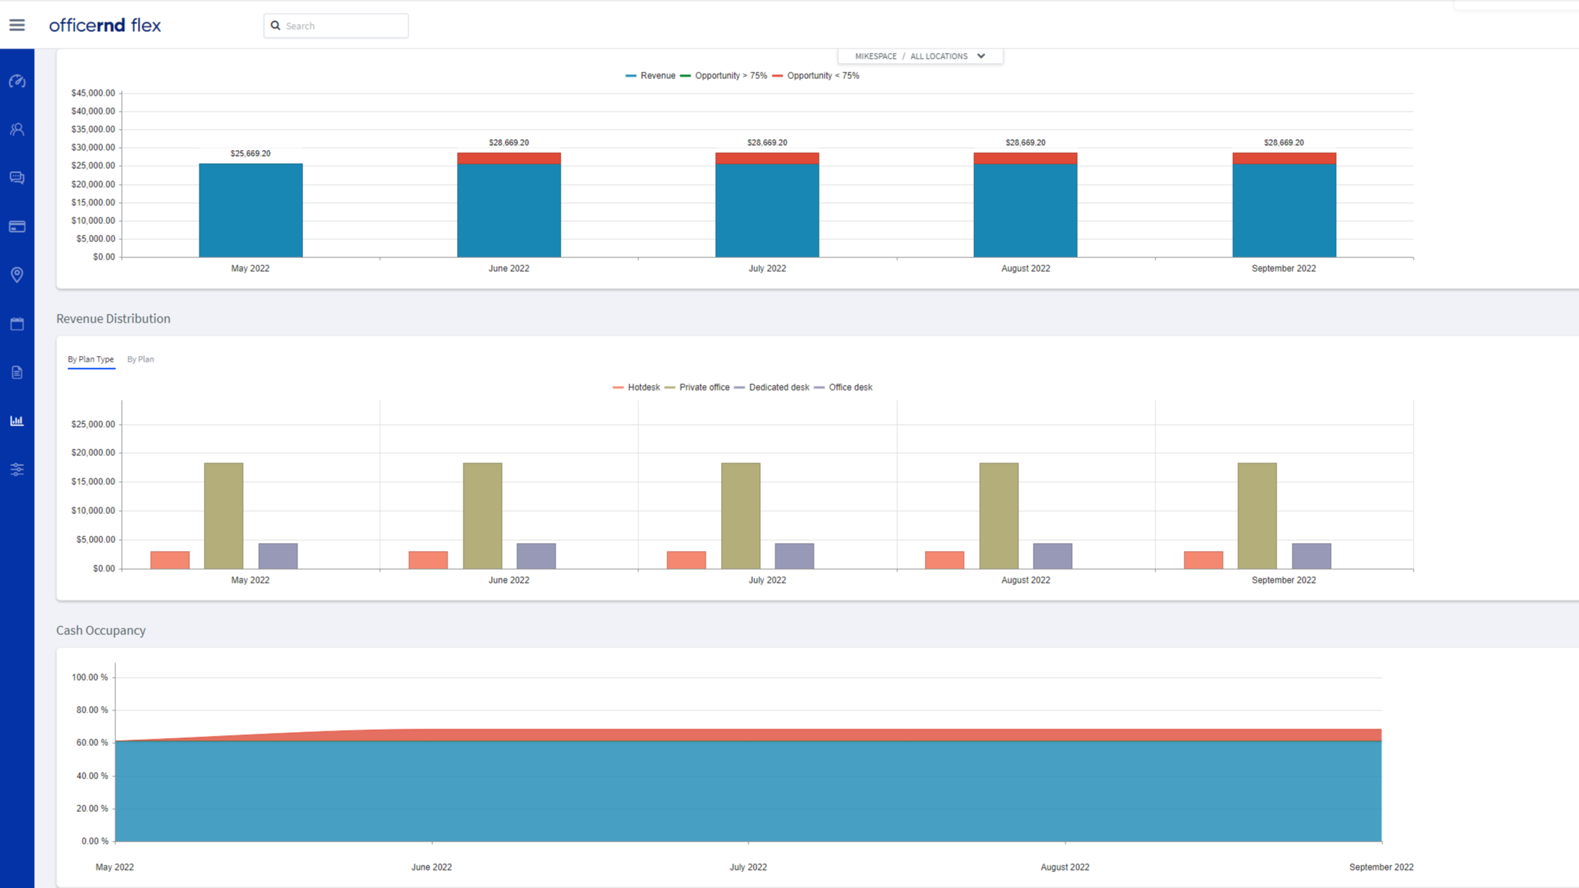Switch to the By Plan tab
Viewport: 1579px width, 888px height.
click(141, 359)
